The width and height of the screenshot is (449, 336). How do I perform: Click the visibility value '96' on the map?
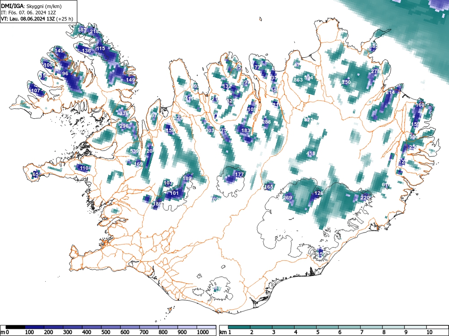coord(65,73)
